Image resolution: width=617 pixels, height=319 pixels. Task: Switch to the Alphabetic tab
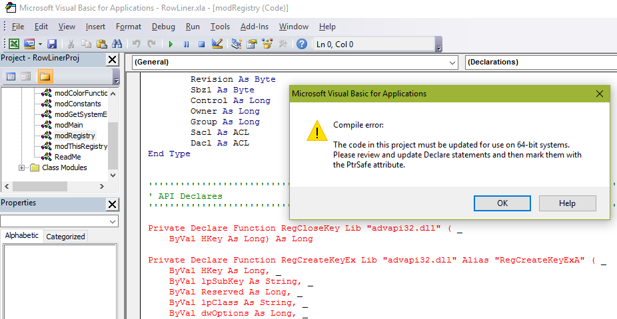(x=21, y=235)
